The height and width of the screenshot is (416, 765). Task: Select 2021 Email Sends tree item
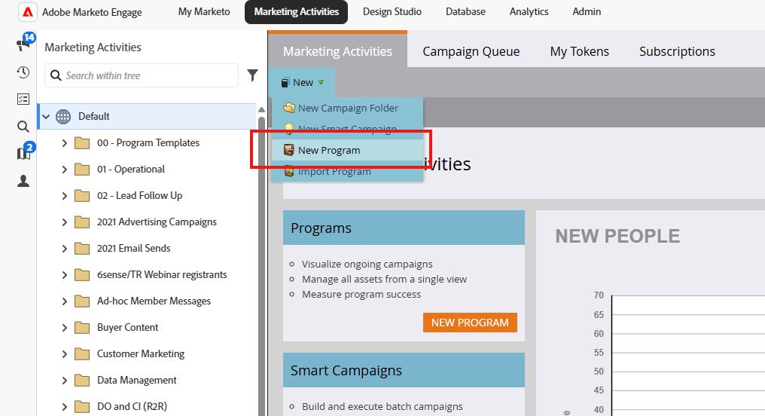click(134, 249)
